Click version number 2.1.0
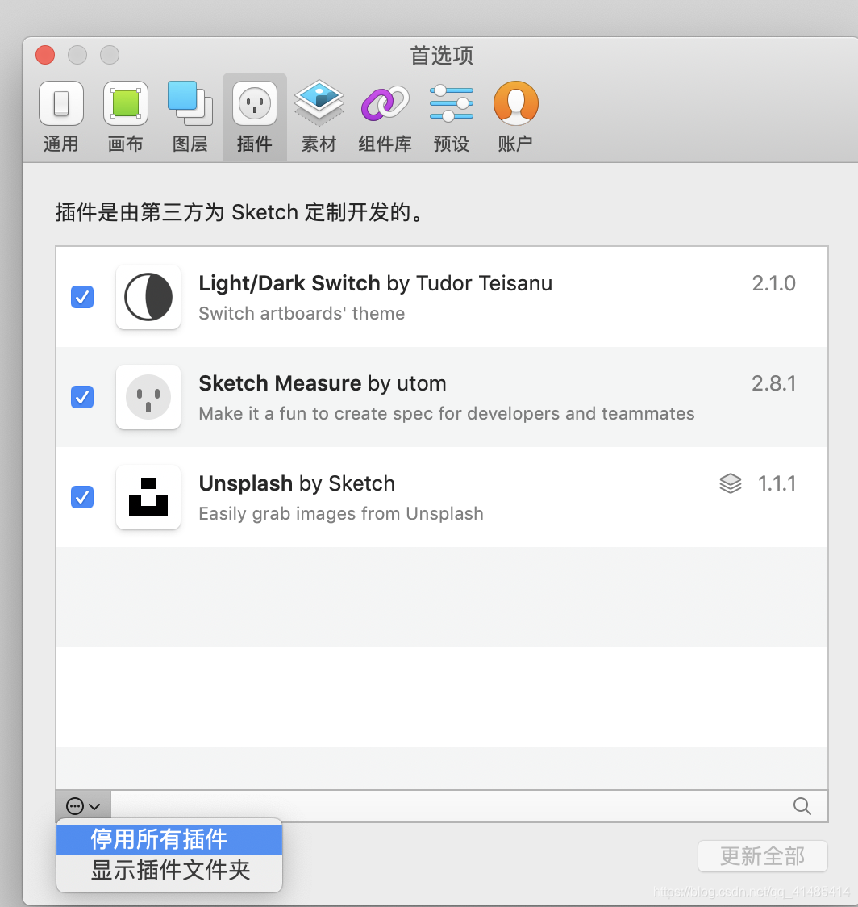This screenshot has height=907, width=858. click(x=773, y=283)
